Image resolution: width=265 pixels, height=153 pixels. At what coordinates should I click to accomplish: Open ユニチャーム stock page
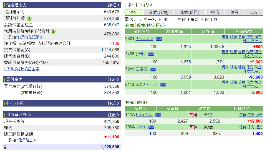147,84
